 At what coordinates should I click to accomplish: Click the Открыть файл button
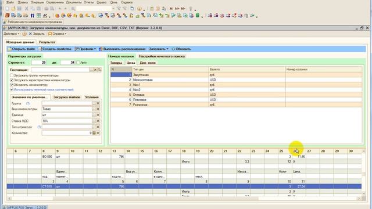click(x=22, y=49)
